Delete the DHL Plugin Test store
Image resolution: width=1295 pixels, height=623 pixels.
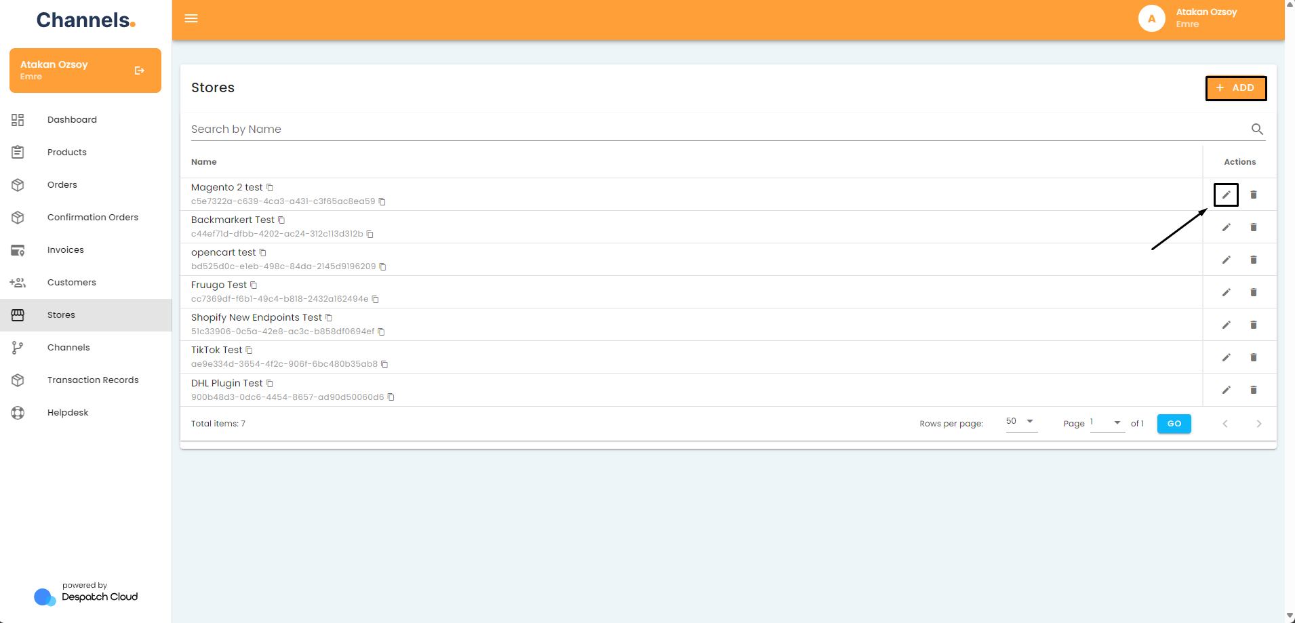click(1254, 390)
